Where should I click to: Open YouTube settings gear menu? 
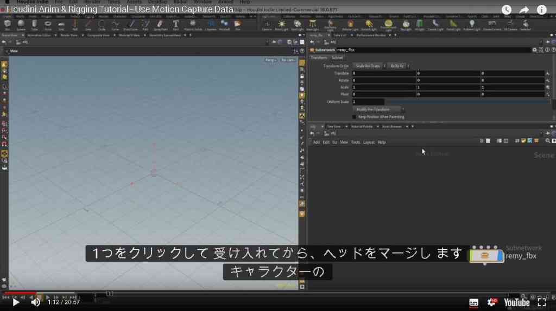tap(492, 302)
